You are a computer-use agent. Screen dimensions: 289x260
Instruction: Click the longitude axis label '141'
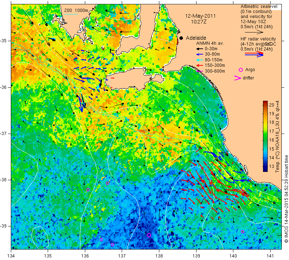click(x=270, y=256)
